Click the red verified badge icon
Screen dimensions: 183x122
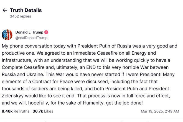coord(46,32)
